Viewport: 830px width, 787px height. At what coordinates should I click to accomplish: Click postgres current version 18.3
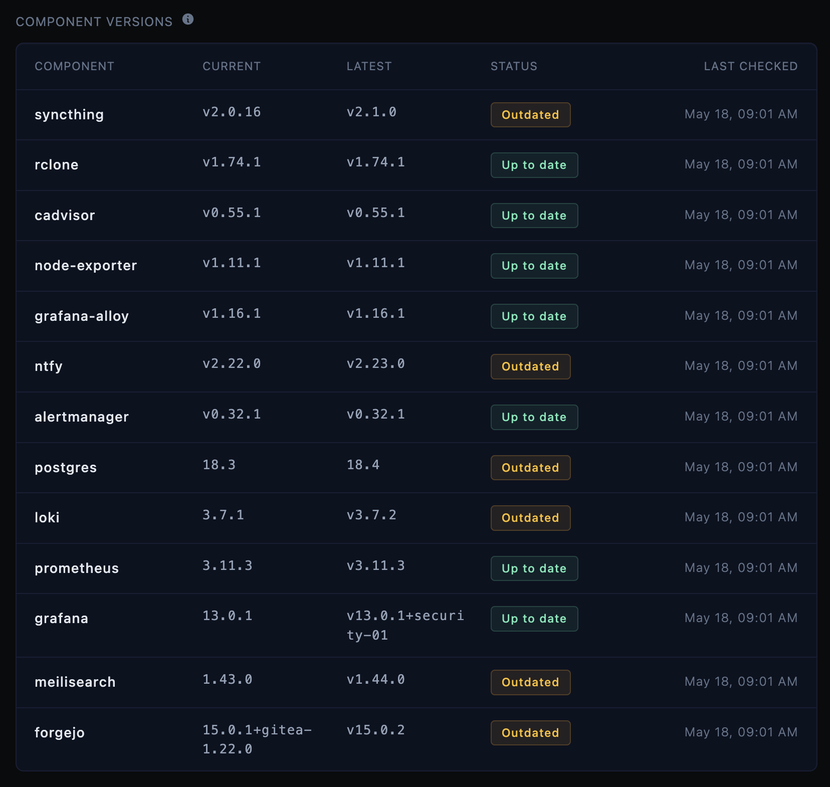(219, 465)
